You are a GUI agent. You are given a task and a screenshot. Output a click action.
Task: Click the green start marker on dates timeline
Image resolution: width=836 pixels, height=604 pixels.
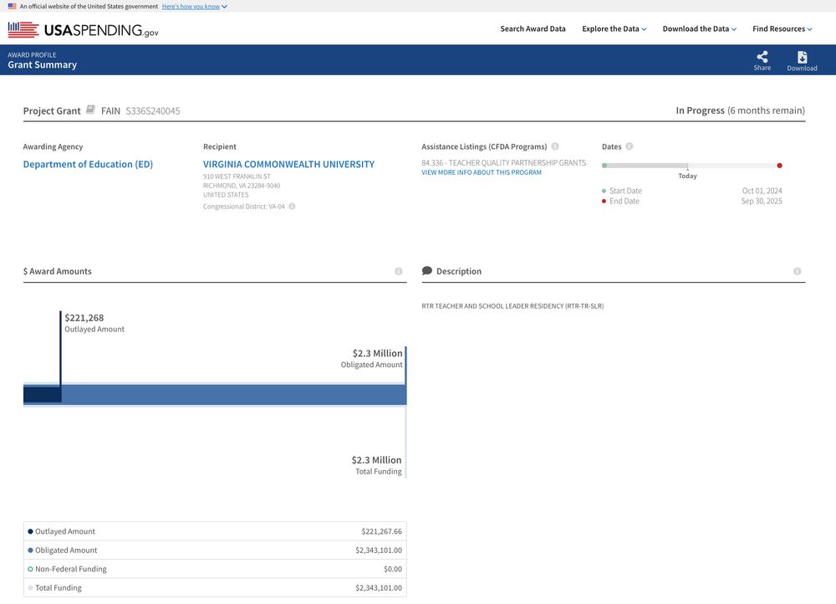tap(604, 166)
